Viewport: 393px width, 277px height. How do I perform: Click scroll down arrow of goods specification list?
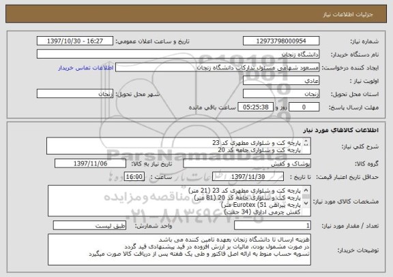[x=306, y=203]
